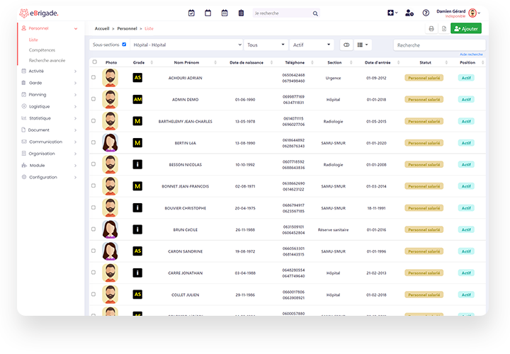Open photo avatar of BRUN CéCILE
This screenshot has height=354, width=510.
pos(110,229)
